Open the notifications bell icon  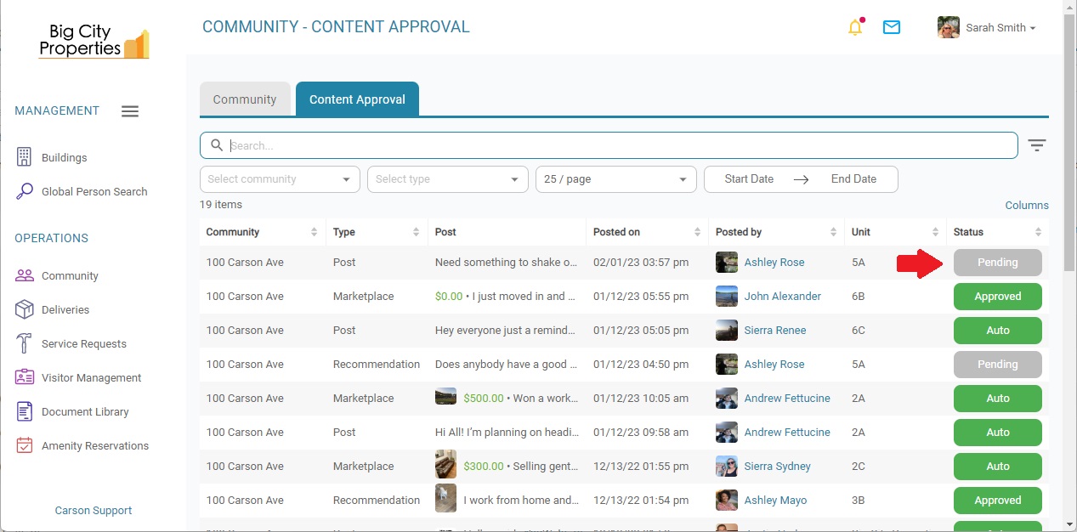click(855, 26)
